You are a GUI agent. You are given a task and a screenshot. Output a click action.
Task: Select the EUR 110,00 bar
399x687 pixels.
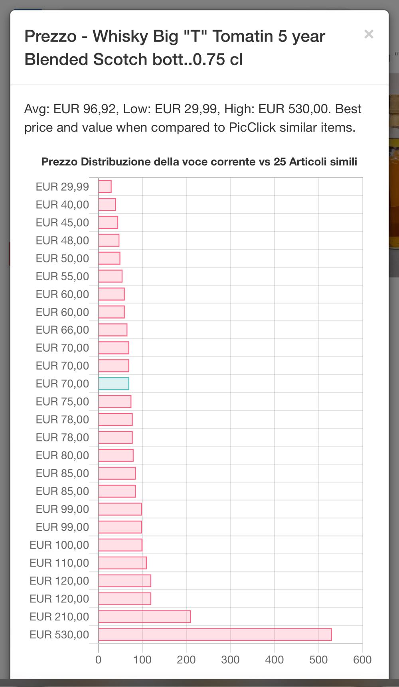click(122, 563)
